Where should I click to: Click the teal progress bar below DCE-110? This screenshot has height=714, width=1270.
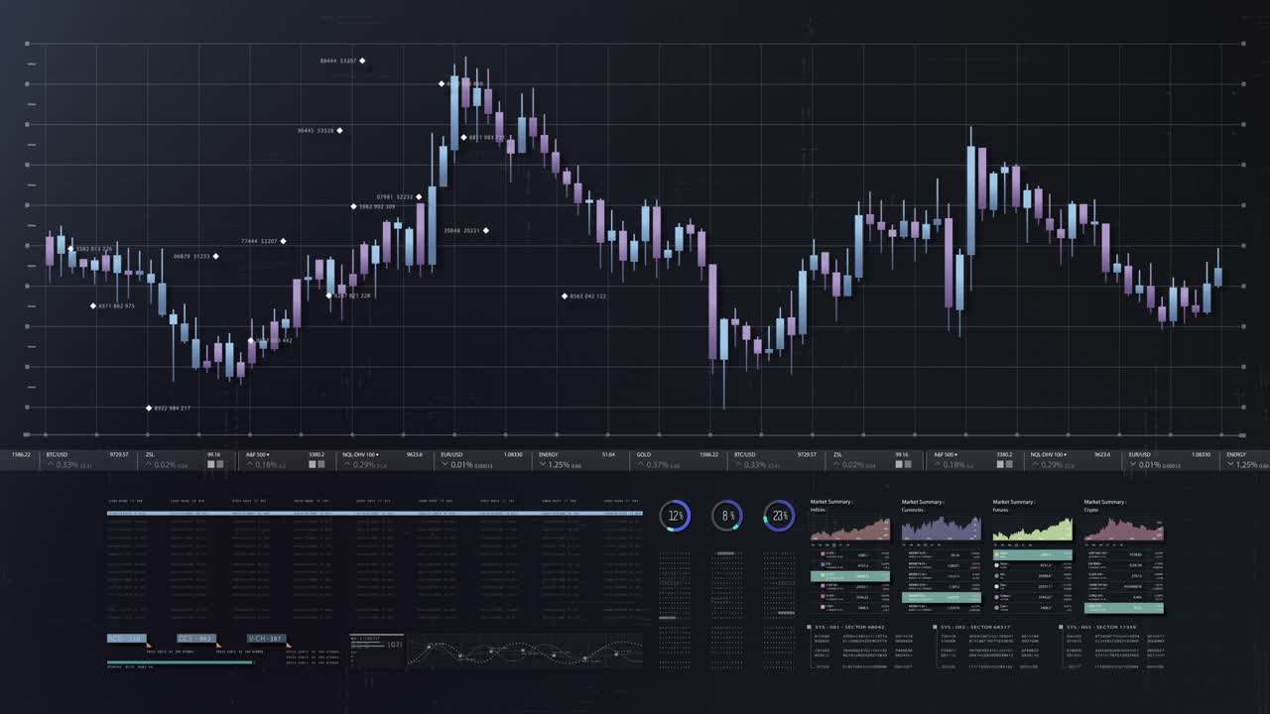[180, 661]
